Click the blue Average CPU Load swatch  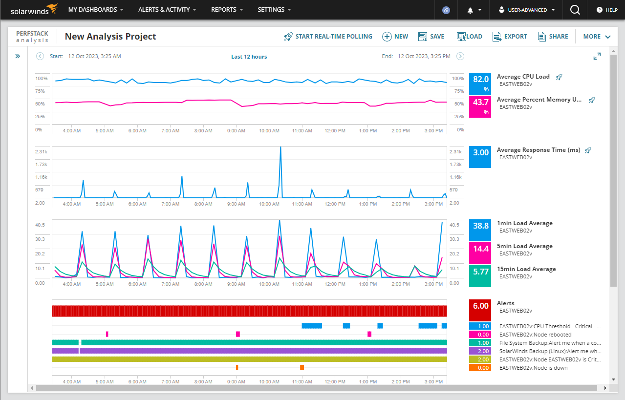(481, 84)
